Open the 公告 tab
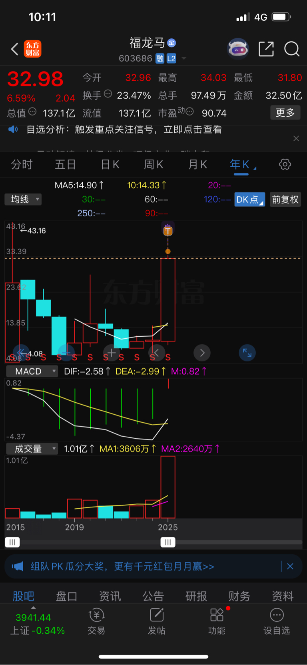The height and width of the screenshot is (665, 307). pos(153,596)
